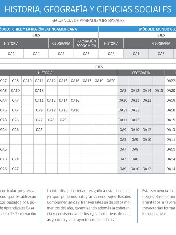Click the title "HISTORIA, GEOGRAFÍA Y CIENCIAS SOCIALES"
Screen dimensions: 176x235
88,9
